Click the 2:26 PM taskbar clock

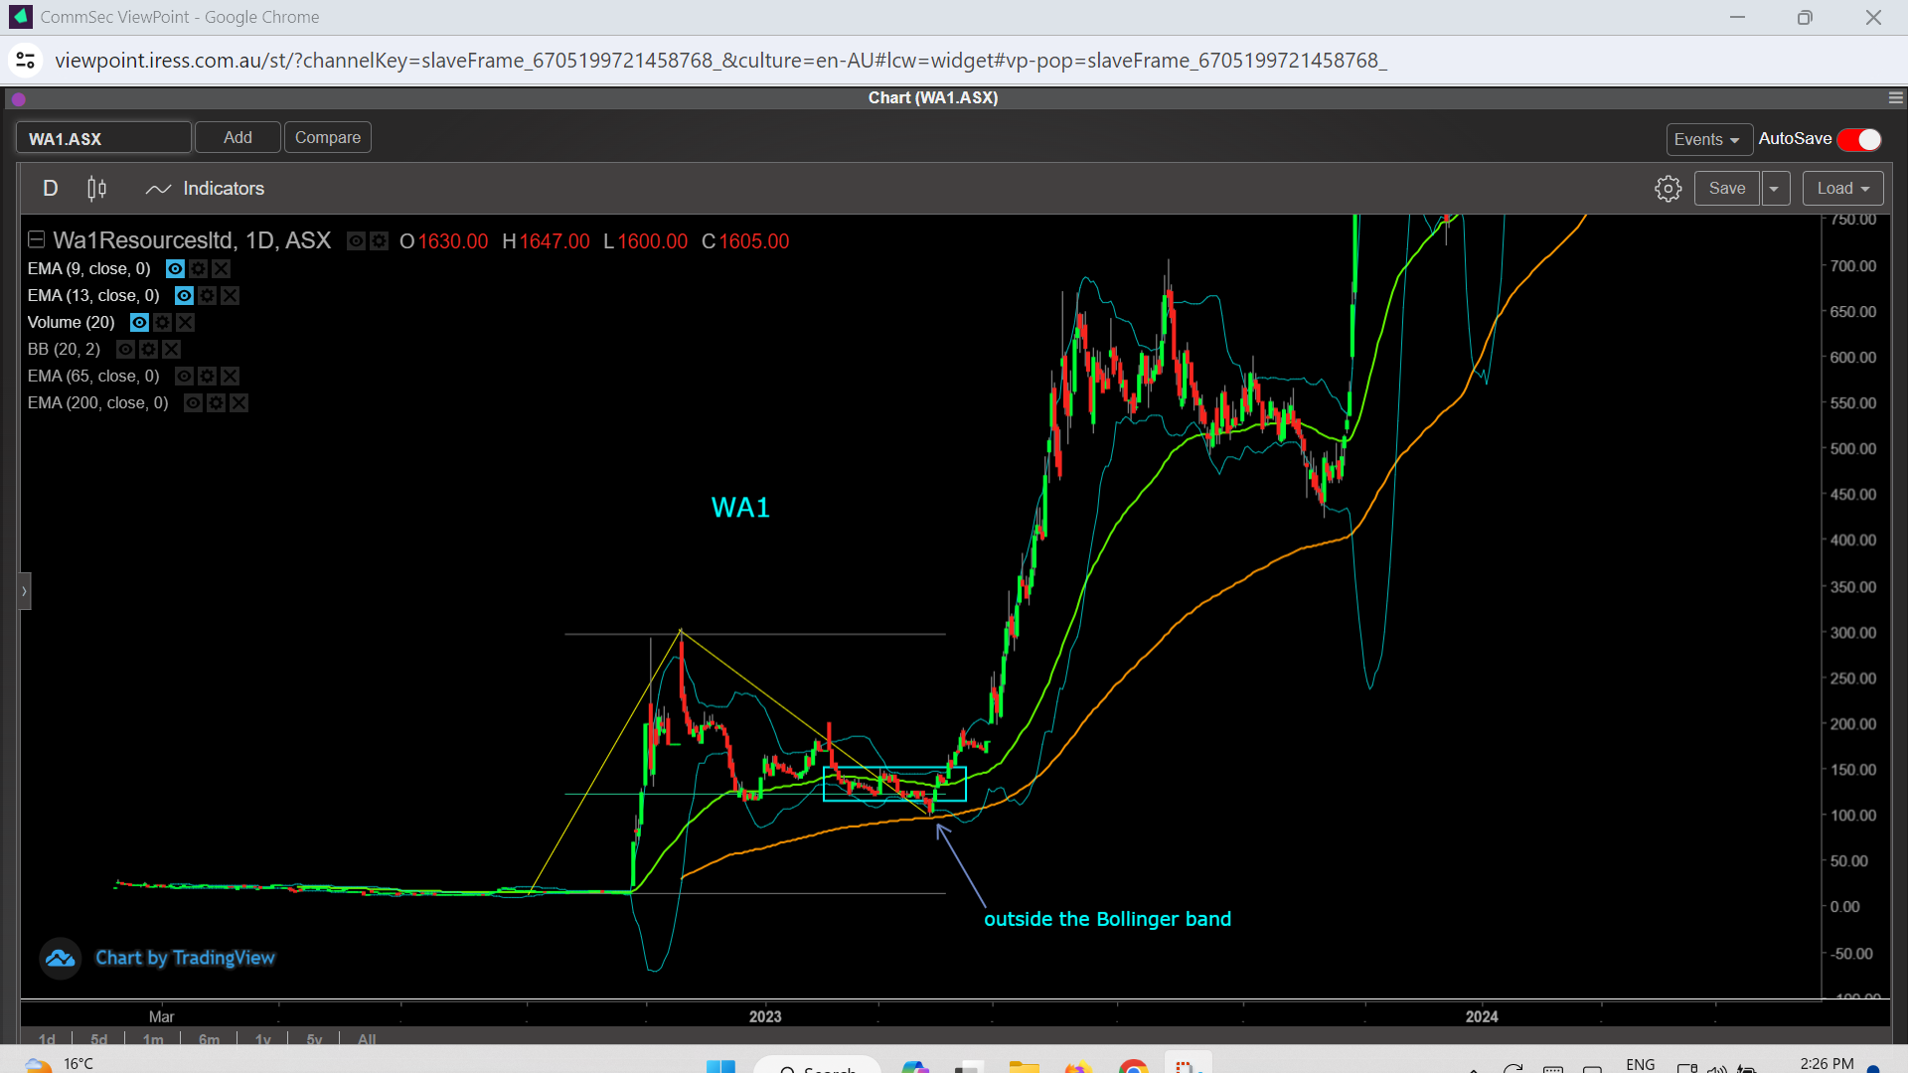coord(1827,1063)
